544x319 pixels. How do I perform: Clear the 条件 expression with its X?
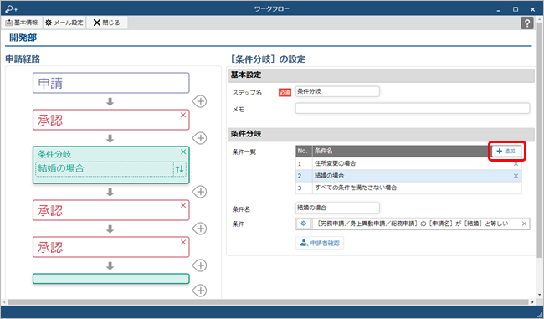click(524, 224)
